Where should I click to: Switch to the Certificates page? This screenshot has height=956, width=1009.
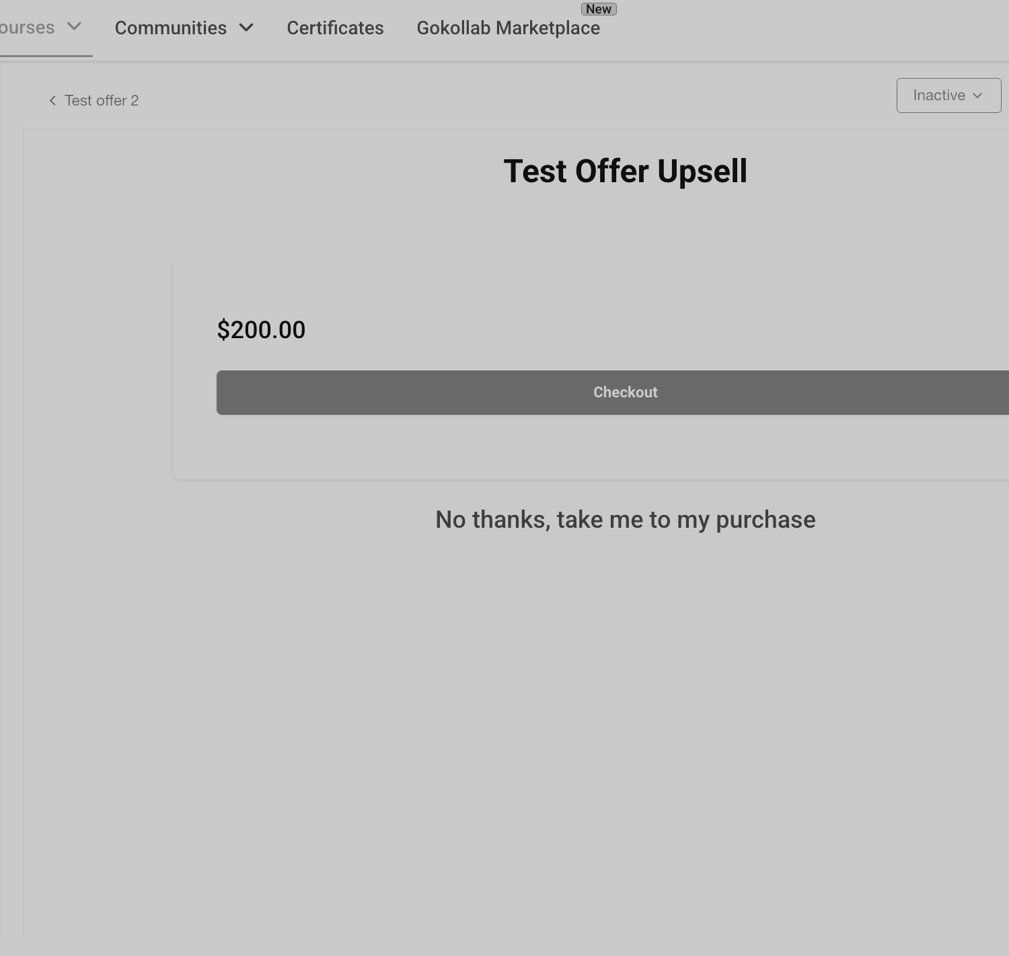click(335, 28)
